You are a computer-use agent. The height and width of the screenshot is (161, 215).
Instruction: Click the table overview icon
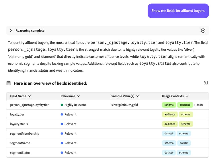point(9,83)
